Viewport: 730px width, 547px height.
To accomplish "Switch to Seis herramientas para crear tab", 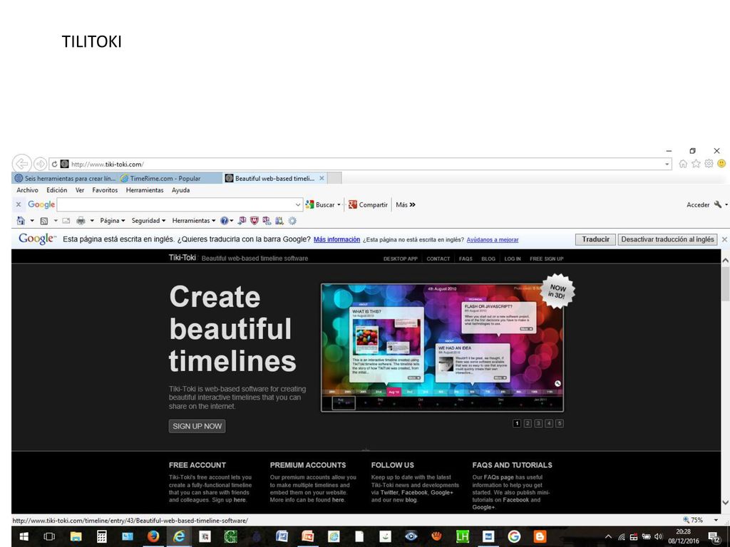I will [65, 178].
